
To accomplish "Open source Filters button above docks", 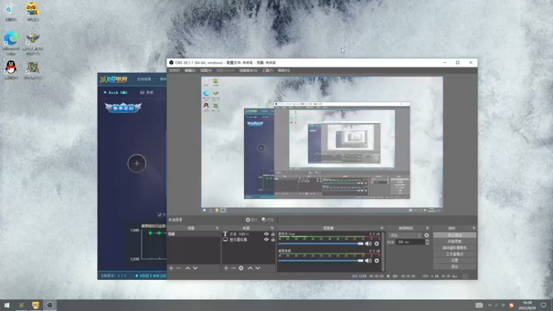I will click(268, 220).
